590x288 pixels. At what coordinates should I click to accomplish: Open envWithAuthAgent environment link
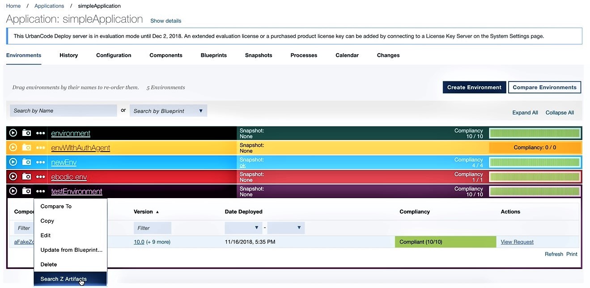pos(81,148)
